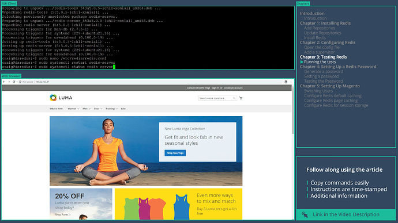This screenshot has height=223, width=398.
Task: Click Create an Account link
Action: click(233, 88)
